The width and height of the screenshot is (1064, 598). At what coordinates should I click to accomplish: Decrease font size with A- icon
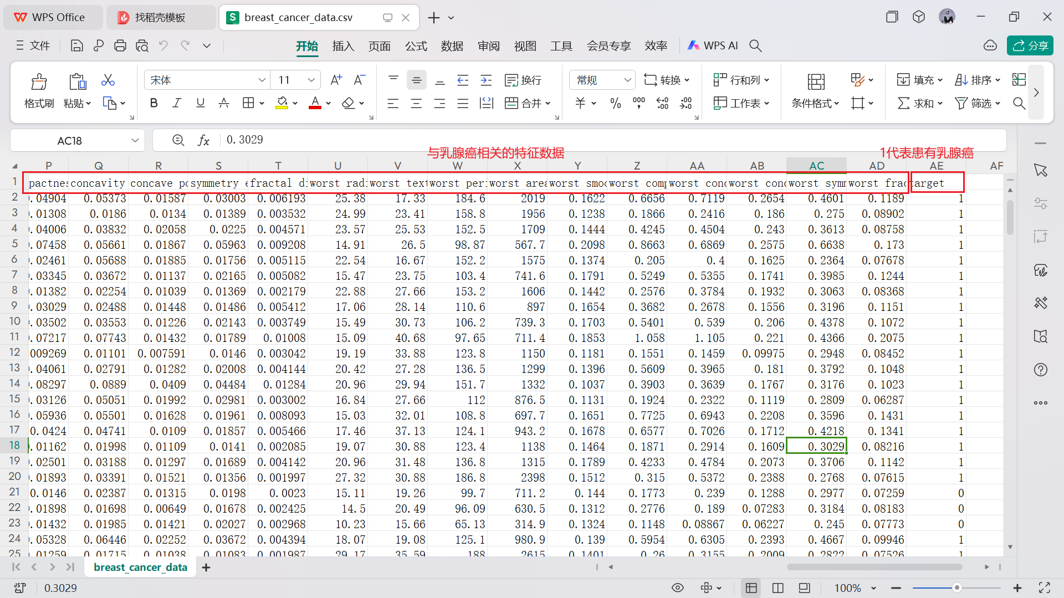click(360, 80)
